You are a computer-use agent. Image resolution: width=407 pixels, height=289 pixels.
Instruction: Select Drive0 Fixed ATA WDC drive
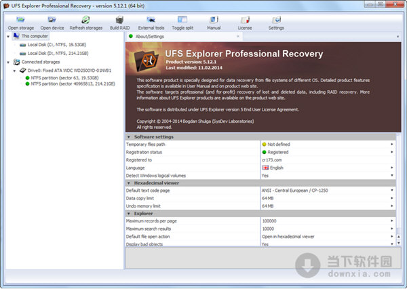pos(66,71)
